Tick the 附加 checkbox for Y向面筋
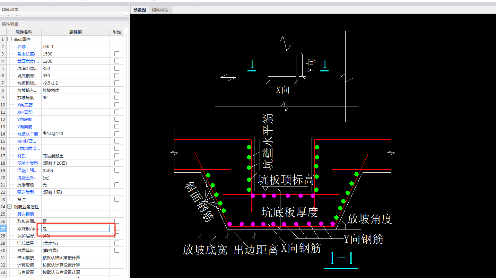This screenshot has height=278, width=496. [117, 127]
